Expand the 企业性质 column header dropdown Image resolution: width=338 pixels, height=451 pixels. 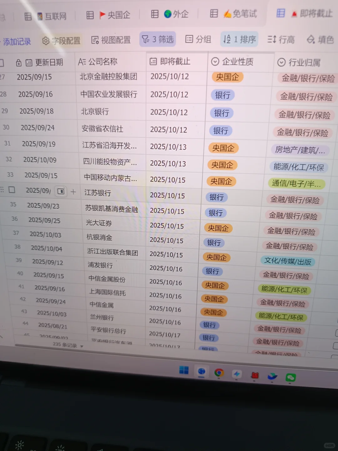pyautogui.click(x=215, y=62)
